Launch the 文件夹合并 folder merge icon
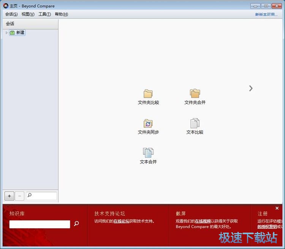285x249 pixels. [195, 94]
